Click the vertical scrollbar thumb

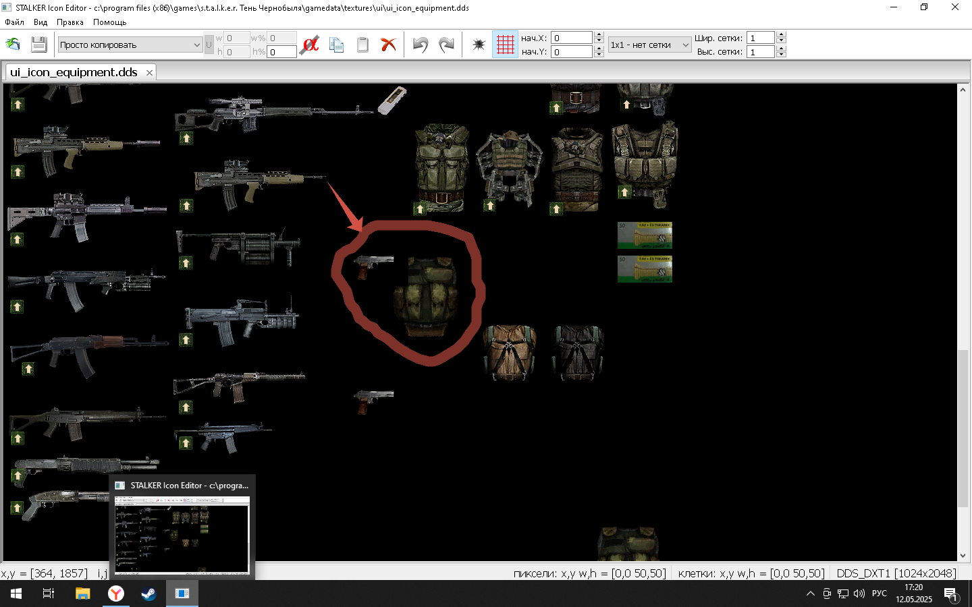[963, 428]
